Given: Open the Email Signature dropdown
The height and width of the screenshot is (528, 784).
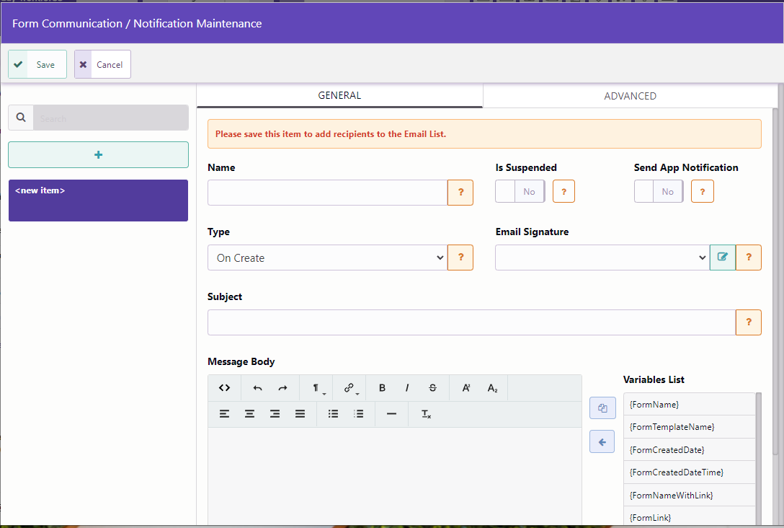Looking at the screenshot, I should tap(602, 258).
